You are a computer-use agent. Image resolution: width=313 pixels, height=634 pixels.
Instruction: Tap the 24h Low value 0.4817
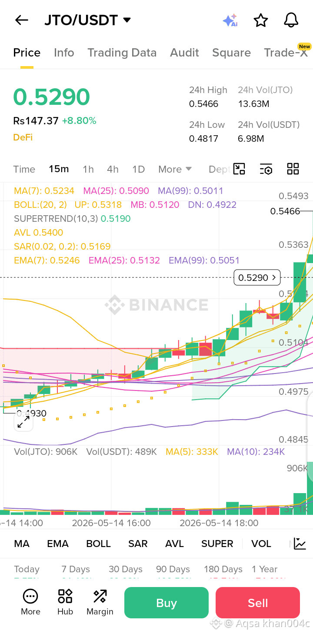pyautogui.click(x=203, y=139)
